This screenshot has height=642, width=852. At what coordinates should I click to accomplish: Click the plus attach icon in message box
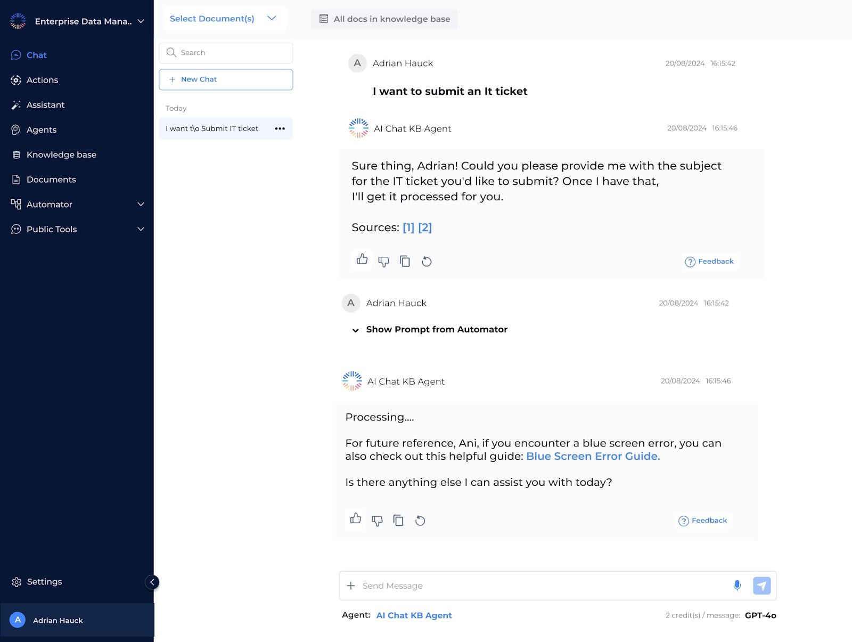click(351, 586)
